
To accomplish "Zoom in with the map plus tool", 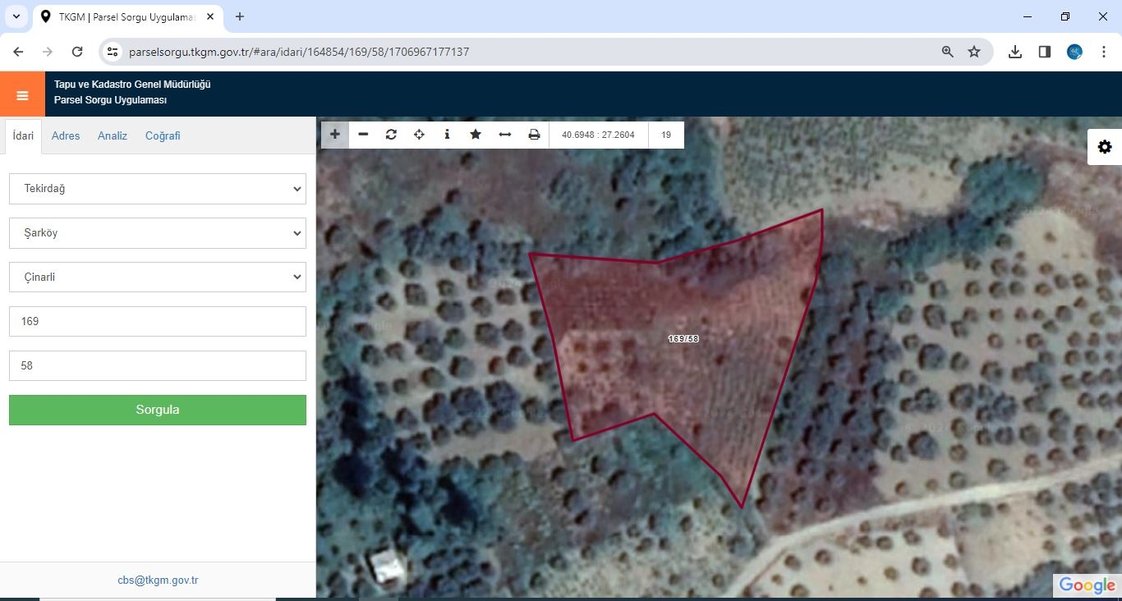I will (335, 135).
